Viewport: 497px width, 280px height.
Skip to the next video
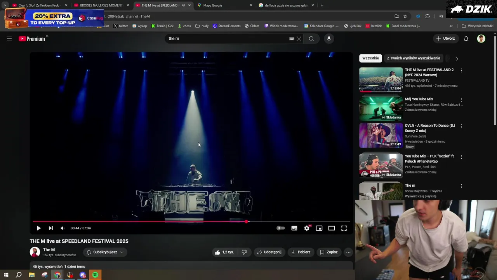[x=51, y=228]
